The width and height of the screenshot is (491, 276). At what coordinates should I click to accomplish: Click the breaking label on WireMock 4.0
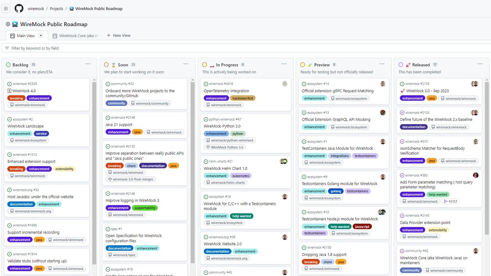coord(16,98)
